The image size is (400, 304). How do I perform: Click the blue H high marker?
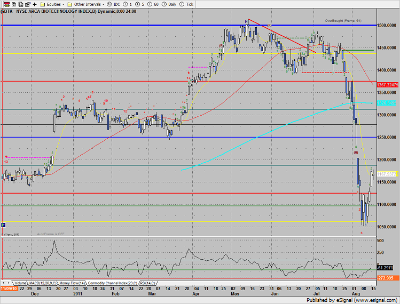[246, 22]
